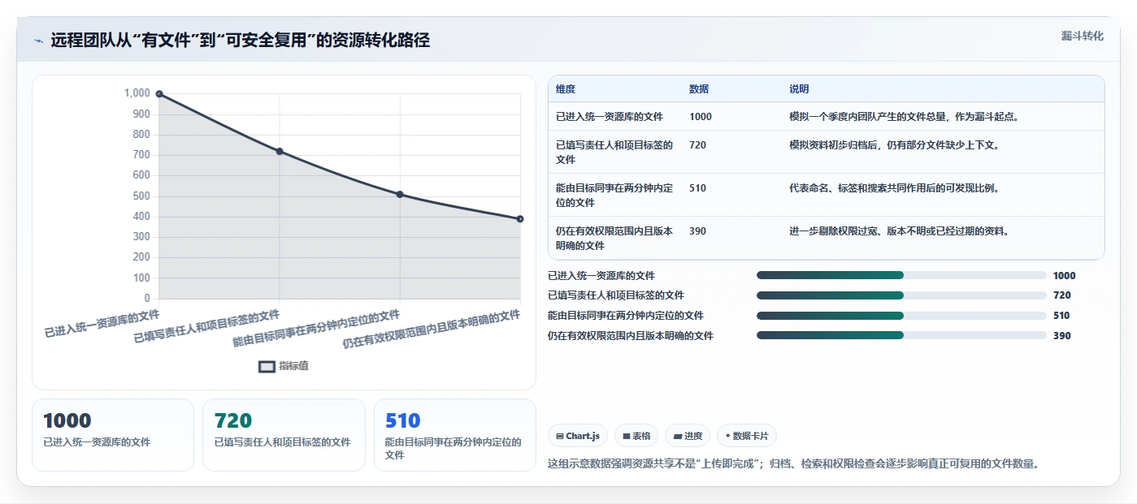Image resolution: width=1137 pixels, height=504 pixels.
Task: Click the 1,000 y-axis label
Action: click(137, 93)
